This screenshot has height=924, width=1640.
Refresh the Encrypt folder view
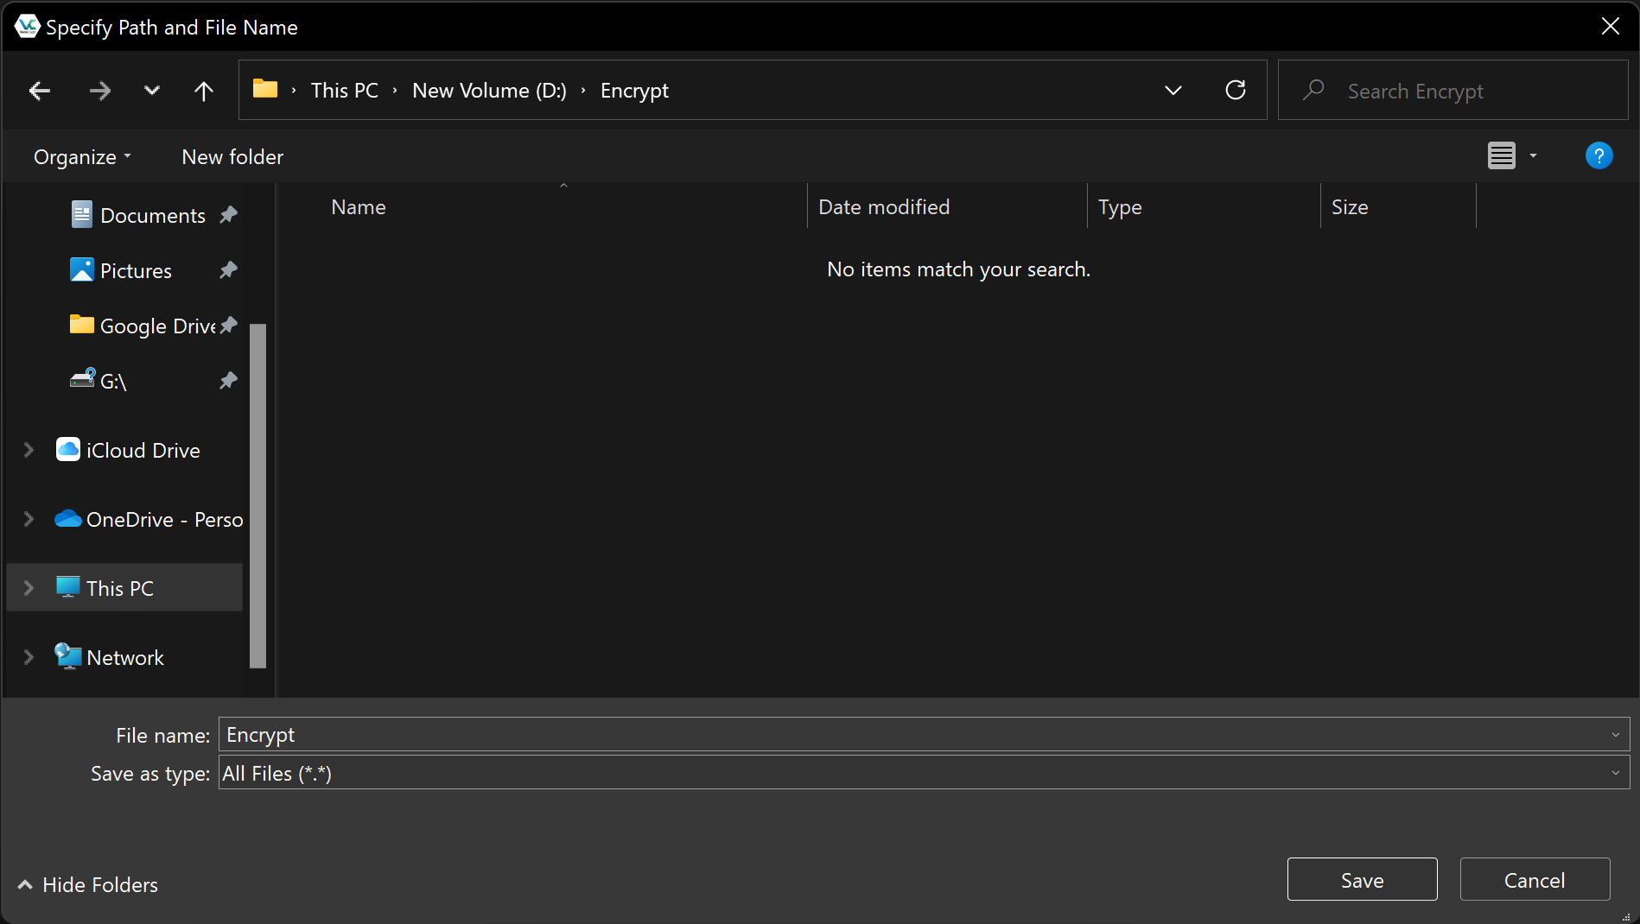(1236, 91)
